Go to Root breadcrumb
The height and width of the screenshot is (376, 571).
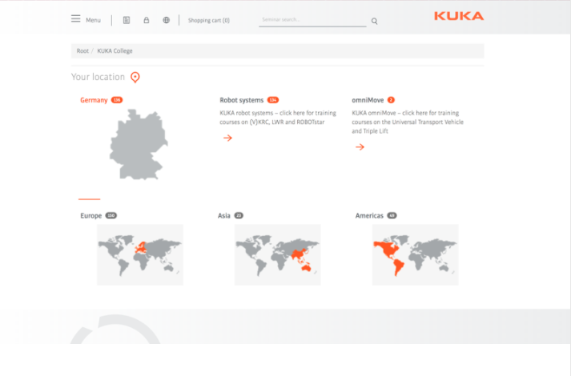pyautogui.click(x=82, y=51)
